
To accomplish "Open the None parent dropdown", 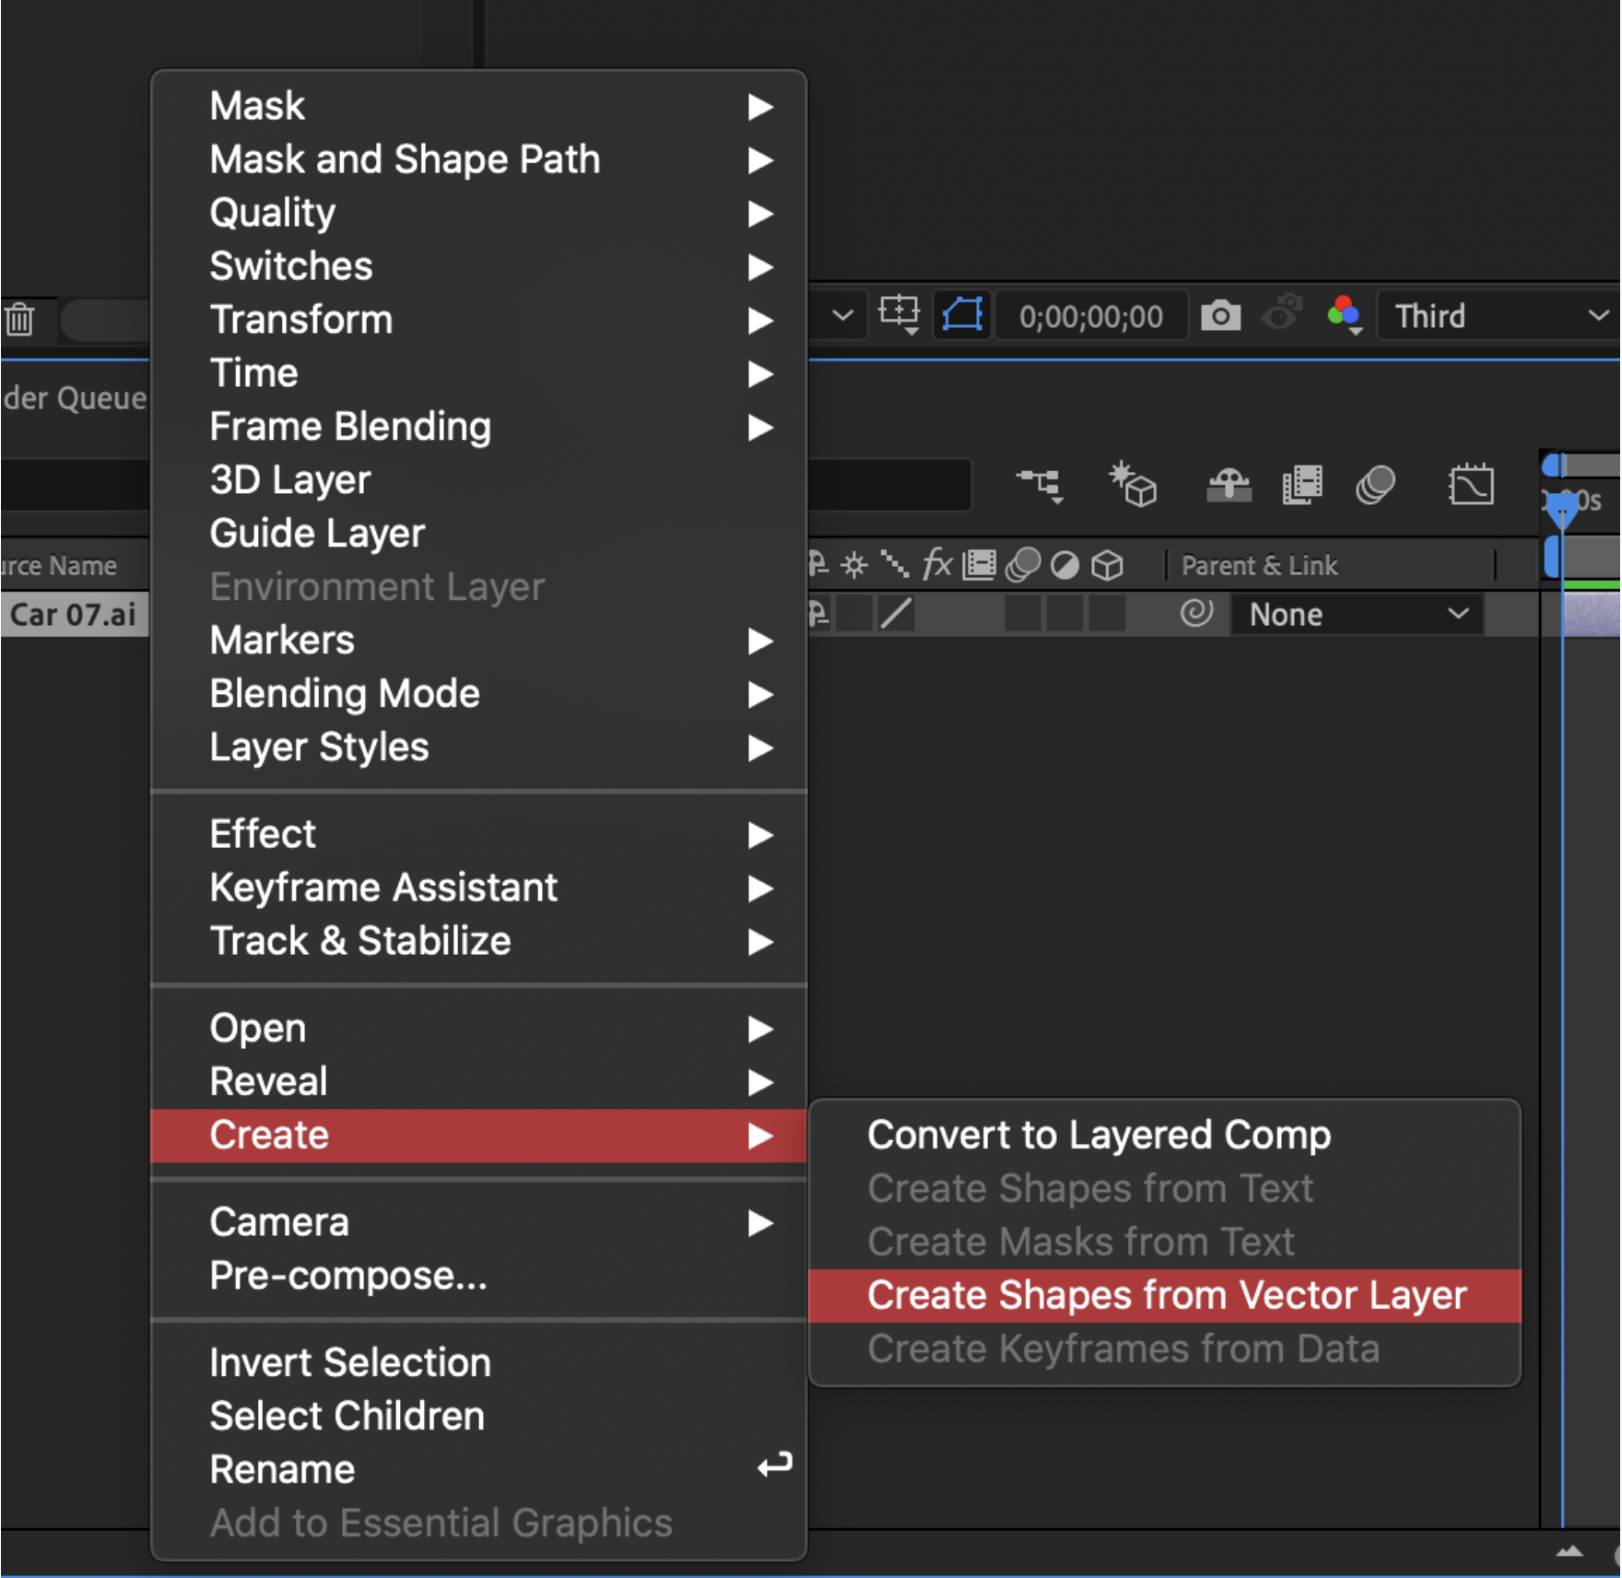I will (1358, 615).
